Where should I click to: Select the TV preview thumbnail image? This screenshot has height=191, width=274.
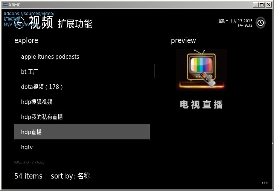pos(201,70)
